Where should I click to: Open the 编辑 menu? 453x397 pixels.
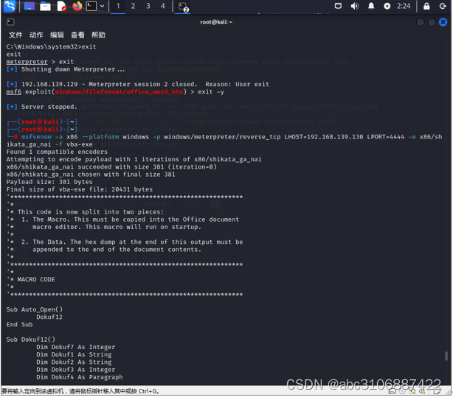(x=57, y=35)
